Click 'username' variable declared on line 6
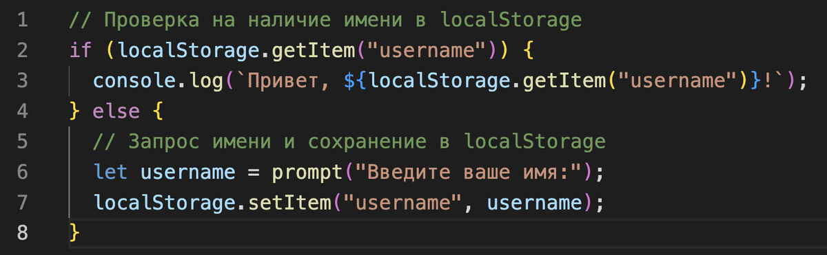The width and height of the screenshot is (827, 255). tap(187, 172)
